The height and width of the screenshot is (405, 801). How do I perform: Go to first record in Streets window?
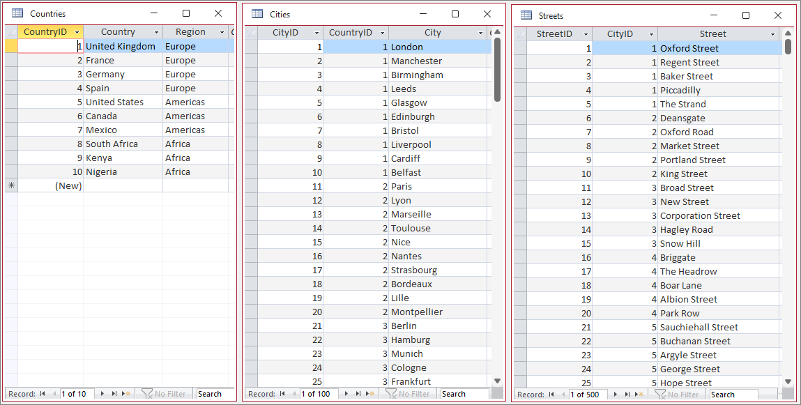point(551,395)
